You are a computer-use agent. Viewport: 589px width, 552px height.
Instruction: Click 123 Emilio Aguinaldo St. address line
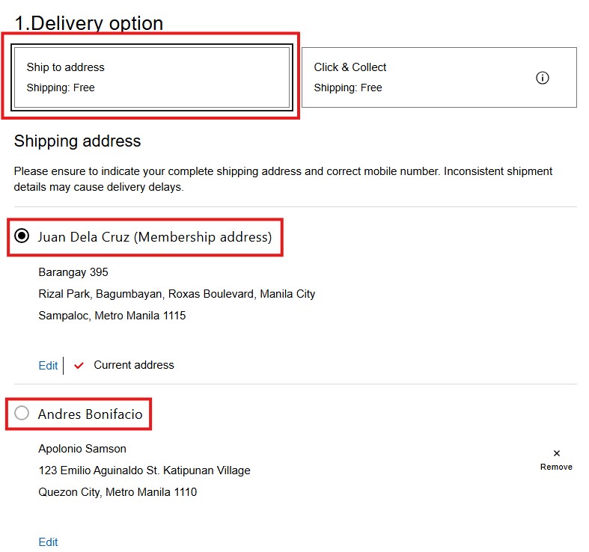pyautogui.click(x=144, y=470)
